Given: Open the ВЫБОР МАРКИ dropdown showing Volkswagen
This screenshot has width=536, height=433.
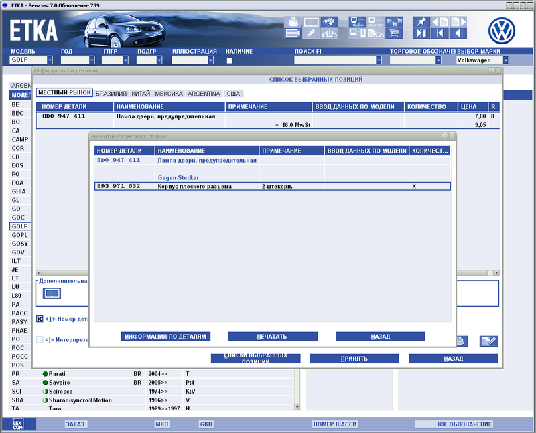Looking at the screenshot, I should click(x=506, y=60).
